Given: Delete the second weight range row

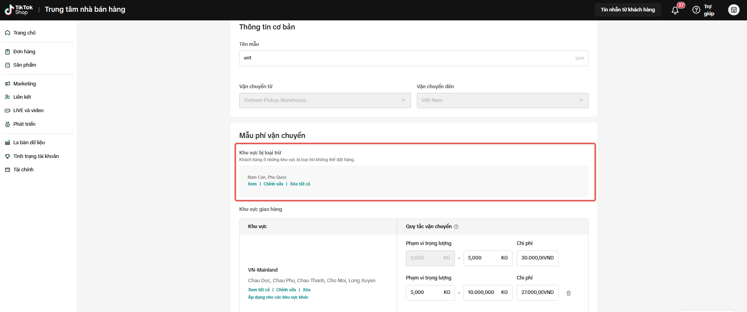Looking at the screenshot, I should coord(569,293).
